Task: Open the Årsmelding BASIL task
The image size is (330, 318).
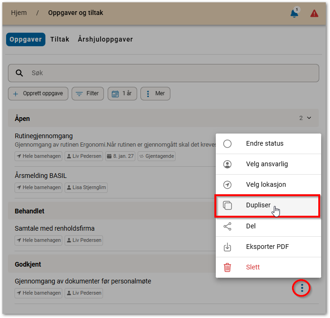Action: [x=41, y=176]
